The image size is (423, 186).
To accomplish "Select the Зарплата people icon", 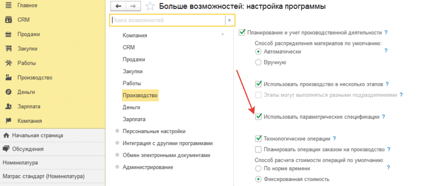I will (9, 106).
